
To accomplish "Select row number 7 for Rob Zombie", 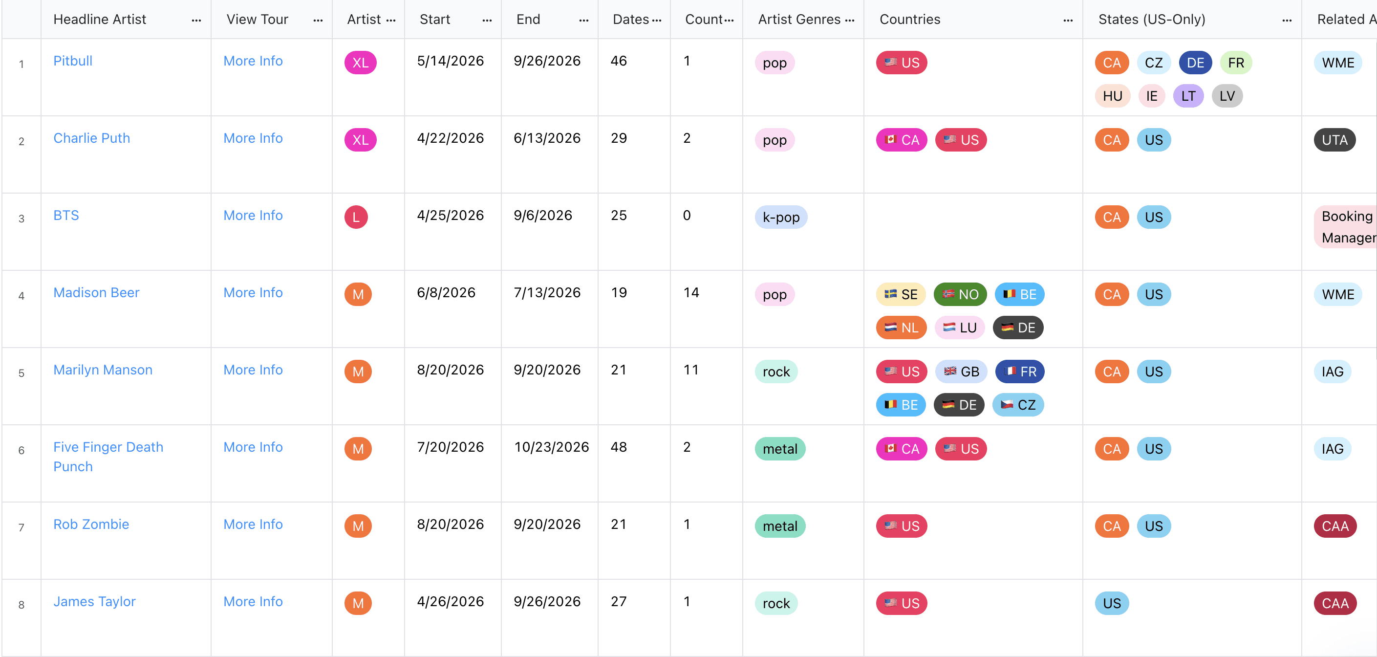I will pos(22,527).
